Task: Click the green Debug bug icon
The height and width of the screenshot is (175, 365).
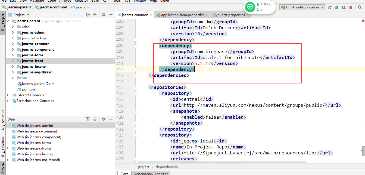Action: tap(337, 8)
